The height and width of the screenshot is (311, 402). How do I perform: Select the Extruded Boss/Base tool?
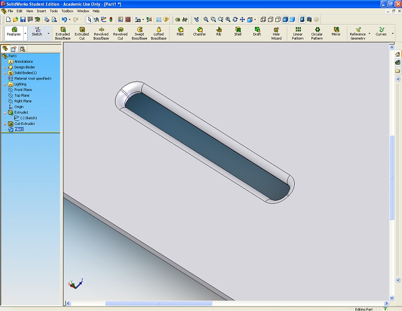click(62, 33)
